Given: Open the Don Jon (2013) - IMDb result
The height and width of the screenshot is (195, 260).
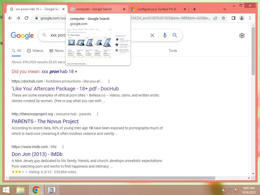Looking at the screenshot, I should click(x=37, y=154).
